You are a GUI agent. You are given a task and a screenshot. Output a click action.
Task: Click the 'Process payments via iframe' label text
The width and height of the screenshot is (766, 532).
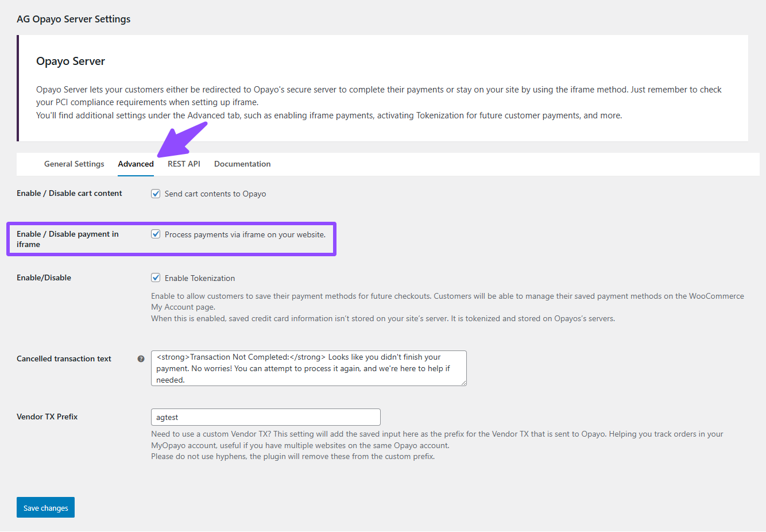pos(245,235)
